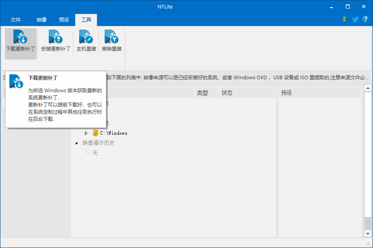Minimize the NTLite window

[331, 7]
